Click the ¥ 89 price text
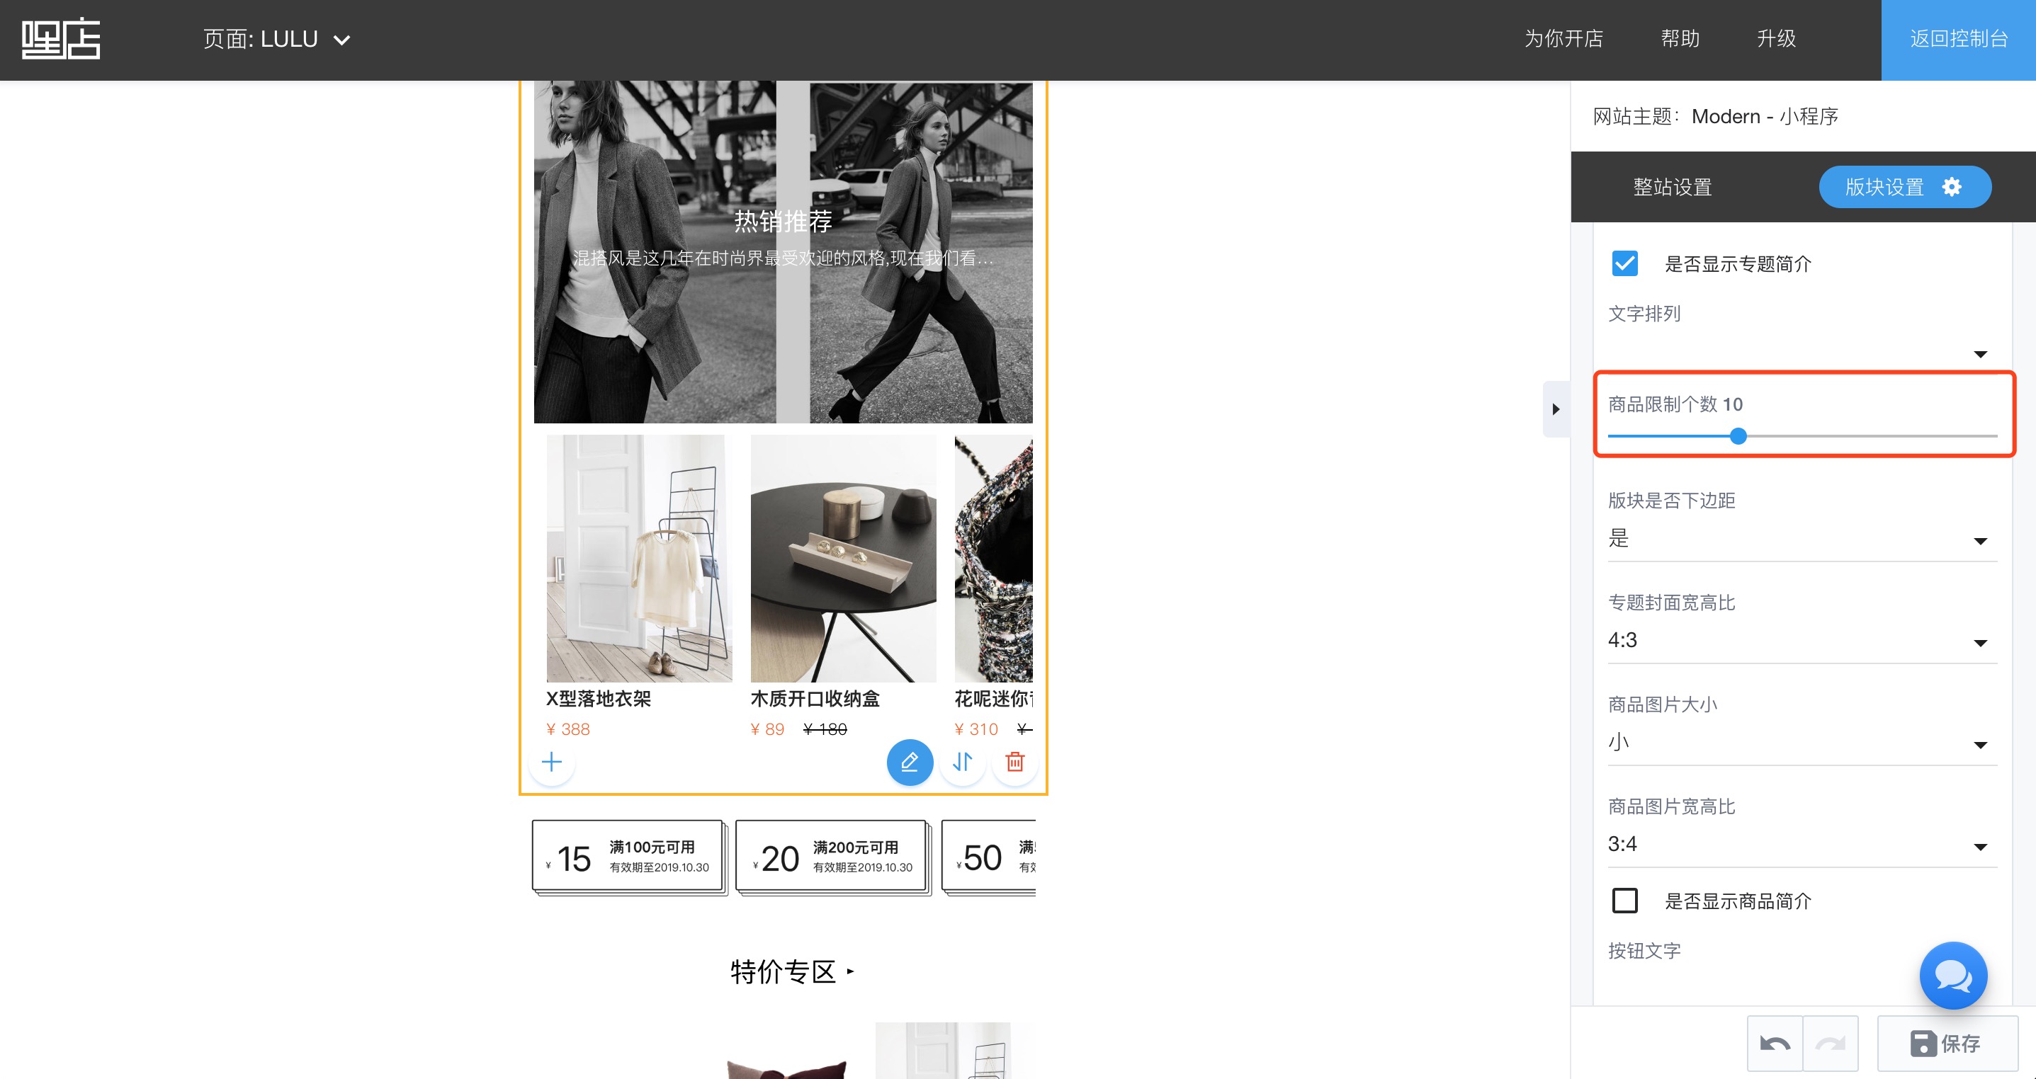 click(767, 729)
